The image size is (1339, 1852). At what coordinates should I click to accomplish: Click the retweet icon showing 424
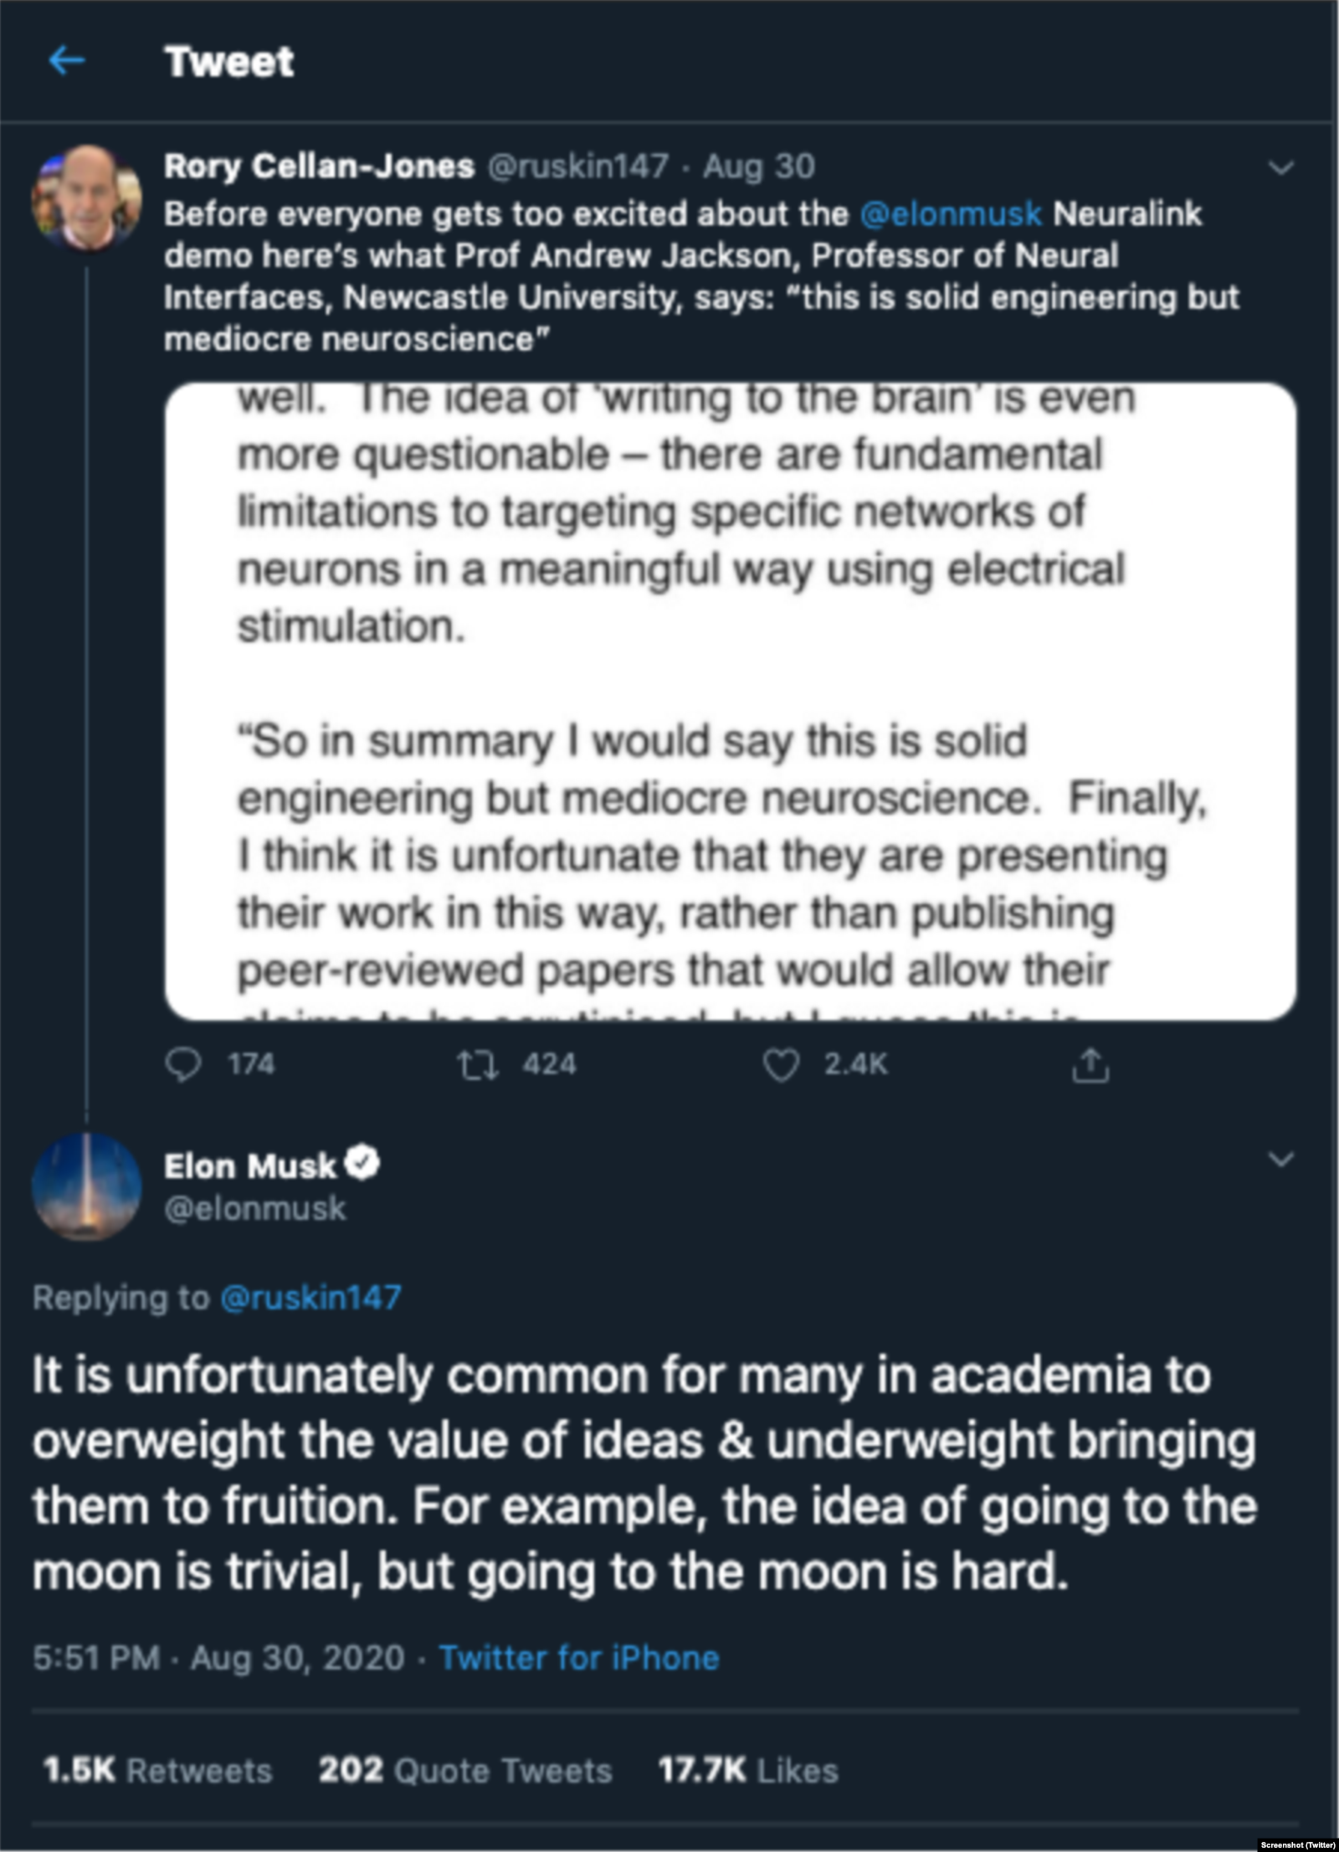click(478, 1065)
